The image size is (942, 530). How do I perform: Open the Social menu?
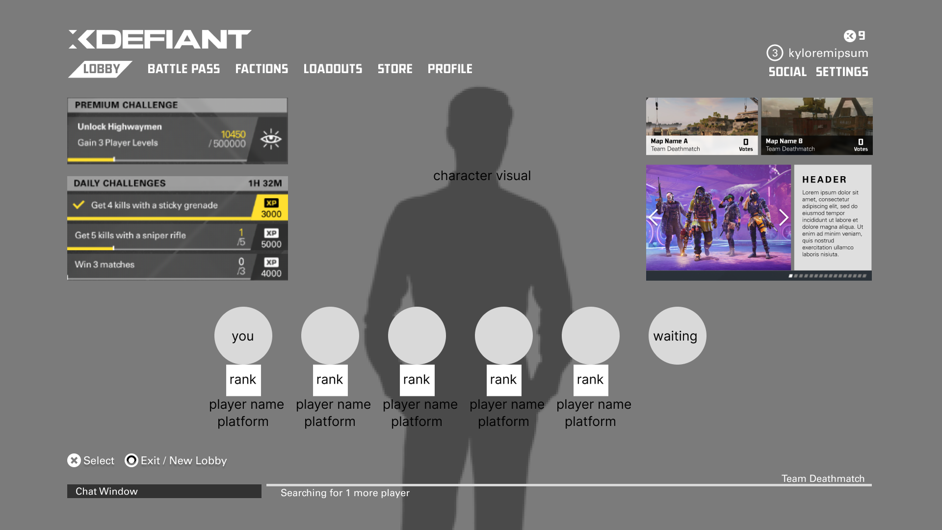click(x=787, y=72)
